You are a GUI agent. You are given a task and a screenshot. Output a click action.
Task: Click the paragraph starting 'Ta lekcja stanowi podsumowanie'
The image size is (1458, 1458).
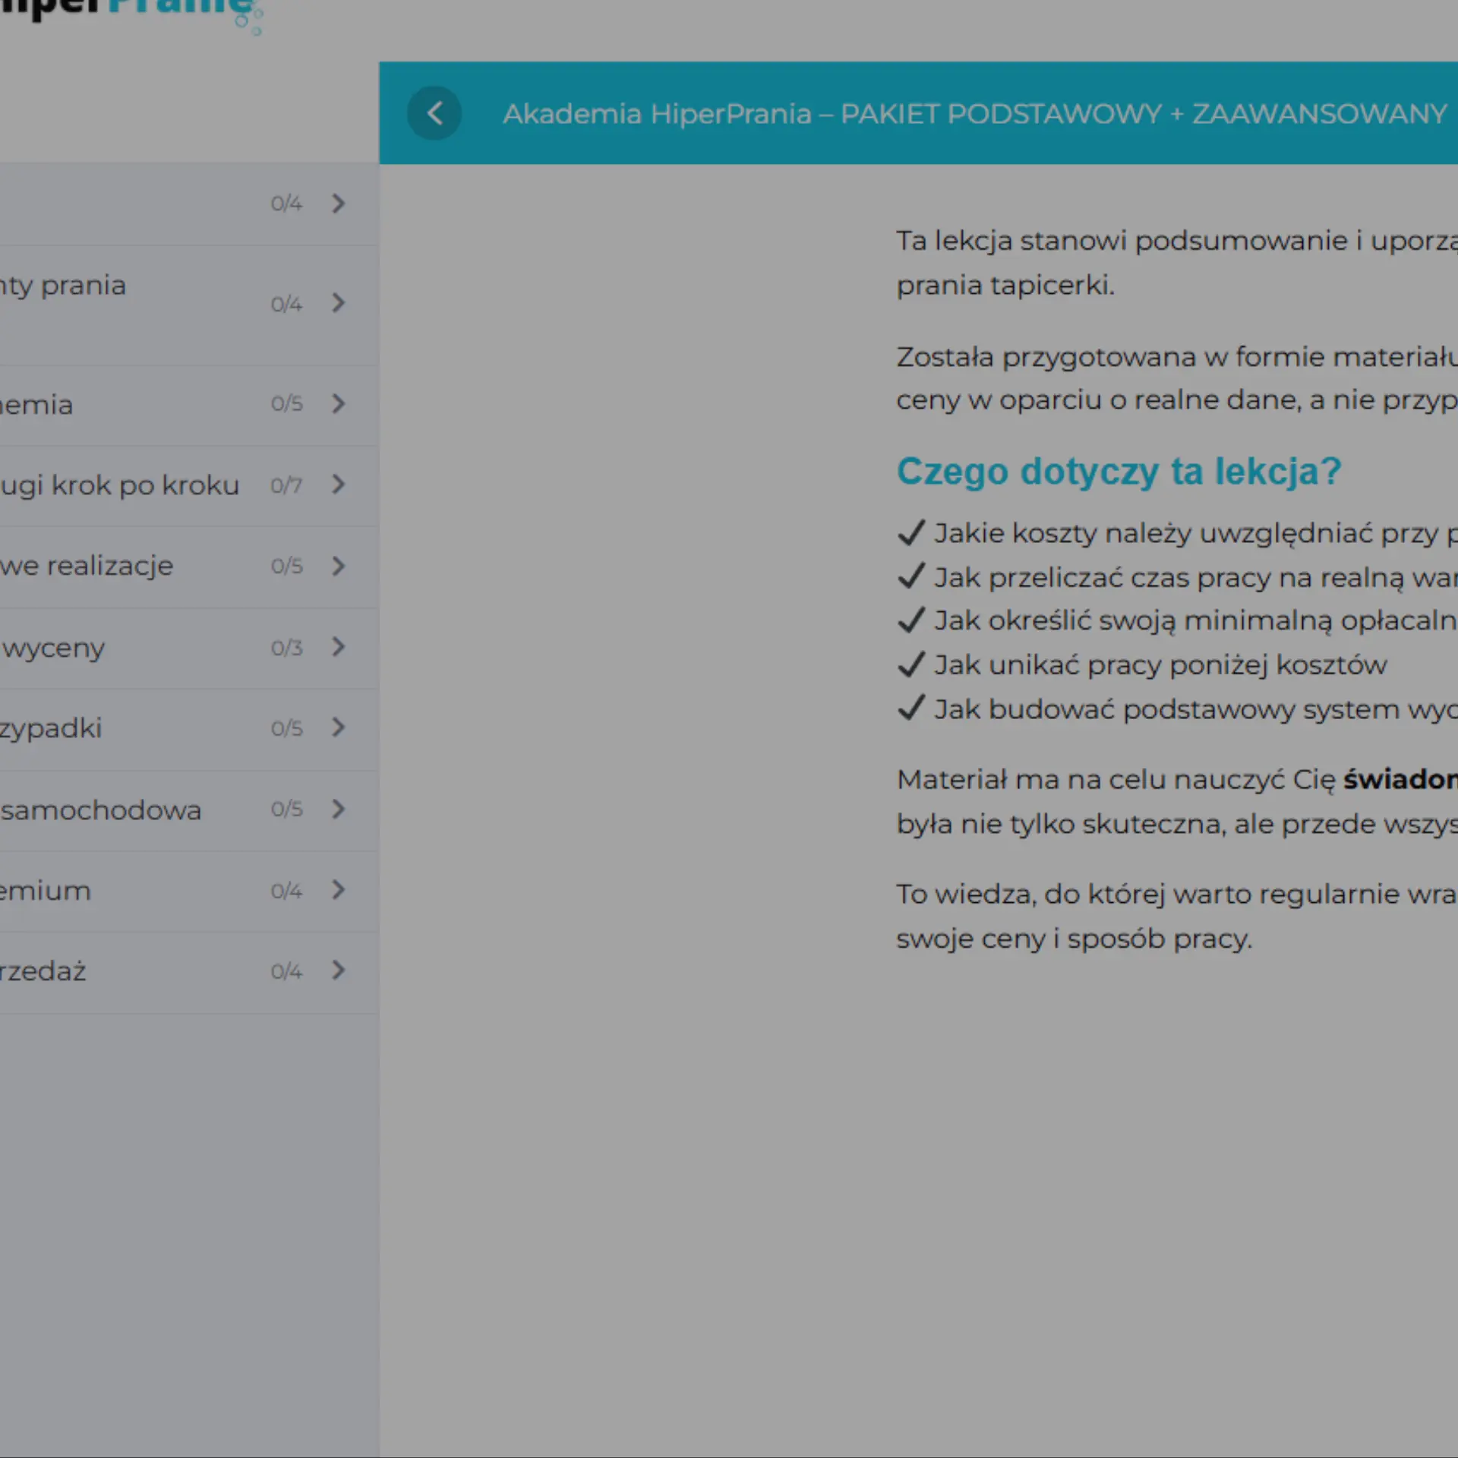pos(1177,263)
